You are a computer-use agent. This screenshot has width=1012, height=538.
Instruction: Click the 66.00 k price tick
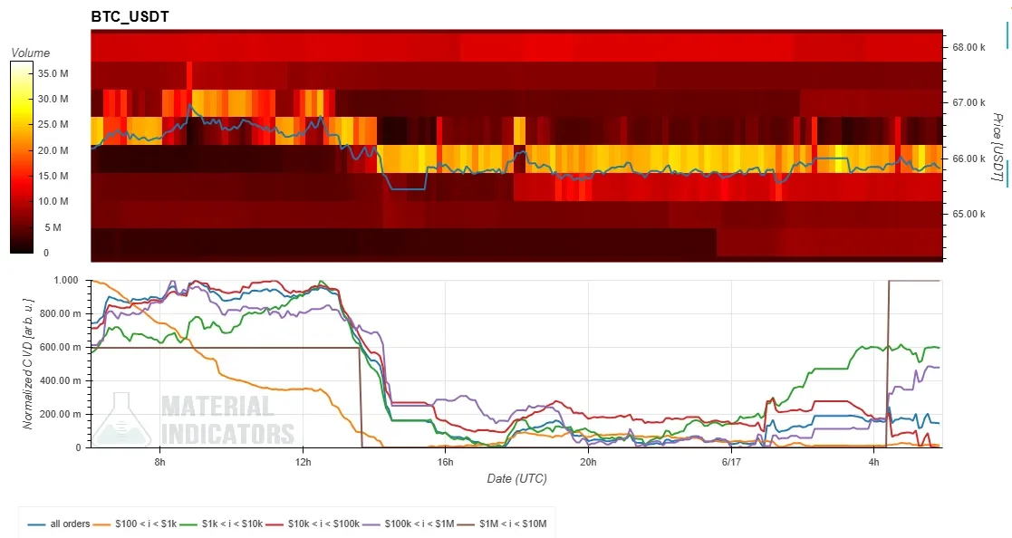tap(969, 159)
